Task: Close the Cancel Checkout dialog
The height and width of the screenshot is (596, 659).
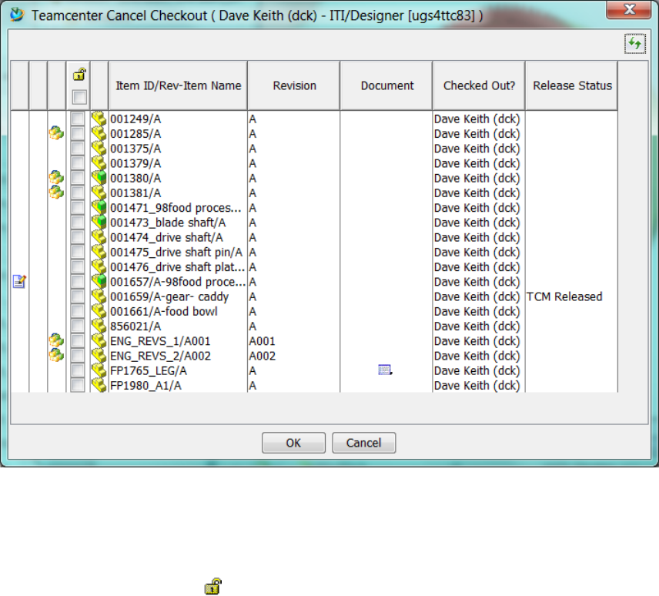Action: (x=629, y=9)
